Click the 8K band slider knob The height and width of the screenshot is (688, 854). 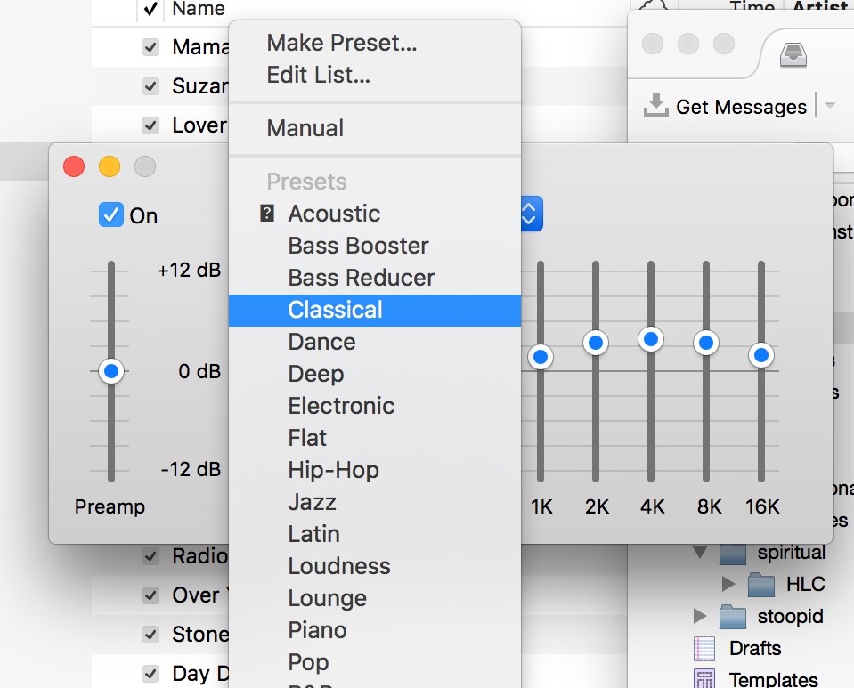[706, 343]
